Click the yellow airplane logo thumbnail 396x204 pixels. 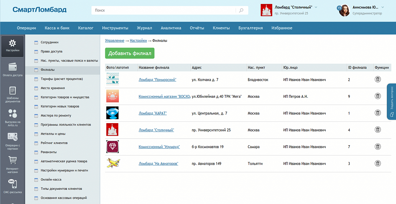coord(113,163)
